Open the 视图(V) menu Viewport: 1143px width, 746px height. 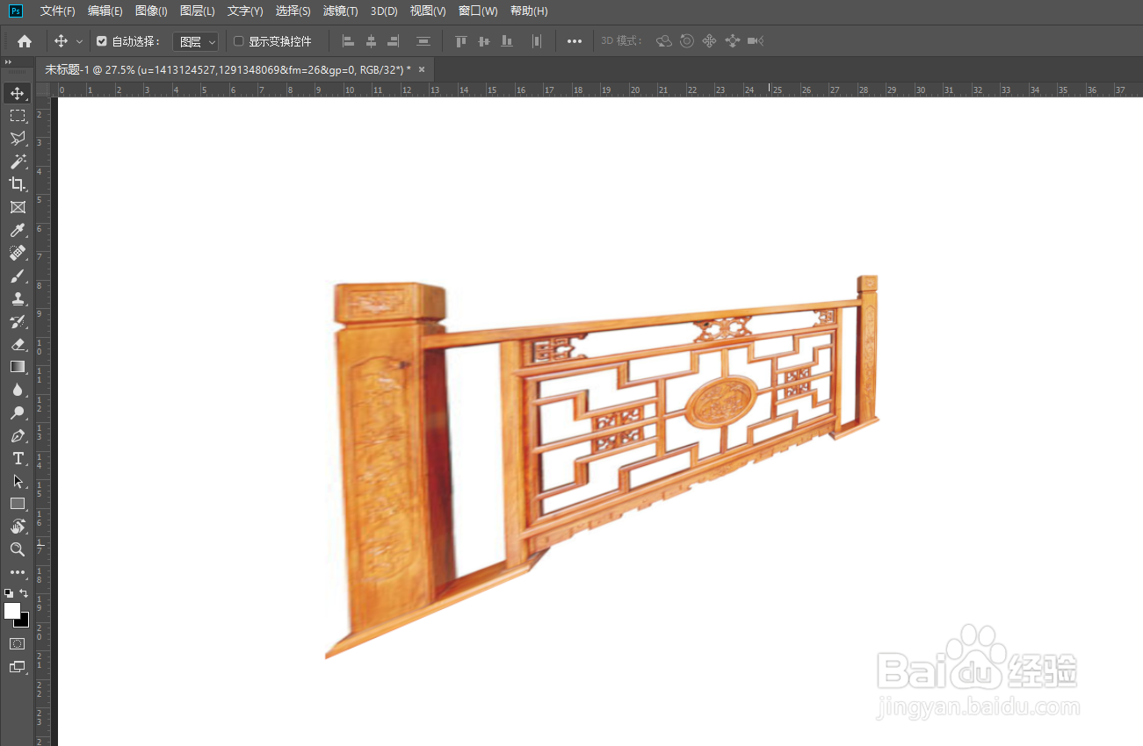(x=428, y=11)
